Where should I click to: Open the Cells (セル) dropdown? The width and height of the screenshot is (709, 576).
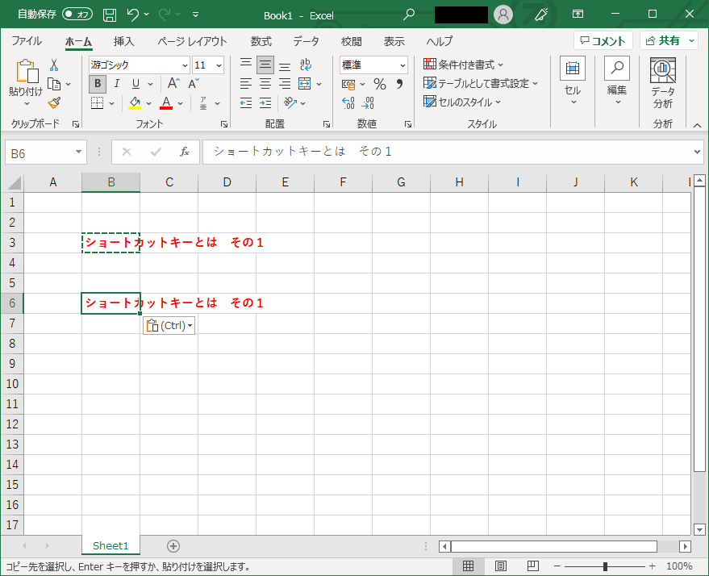click(x=573, y=81)
